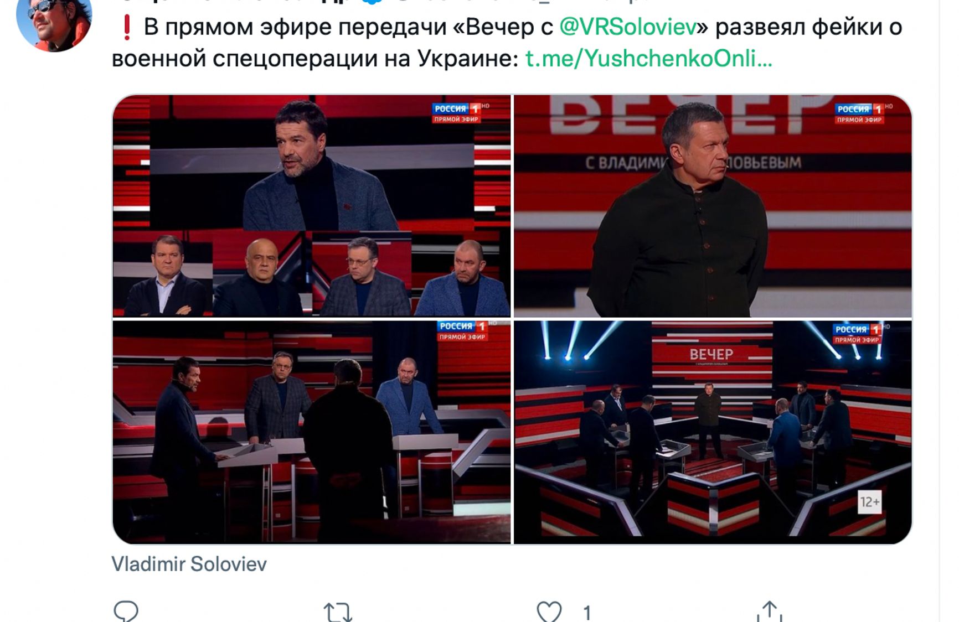
Task: Like the tweet with the heart icon
Action: 549,611
